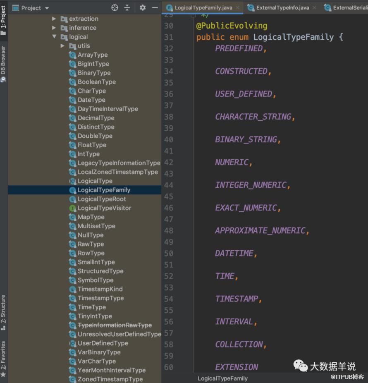Screen dimensions: 368x383
Task: Toggle the Z: Structure tool window
Action: [3, 312]
